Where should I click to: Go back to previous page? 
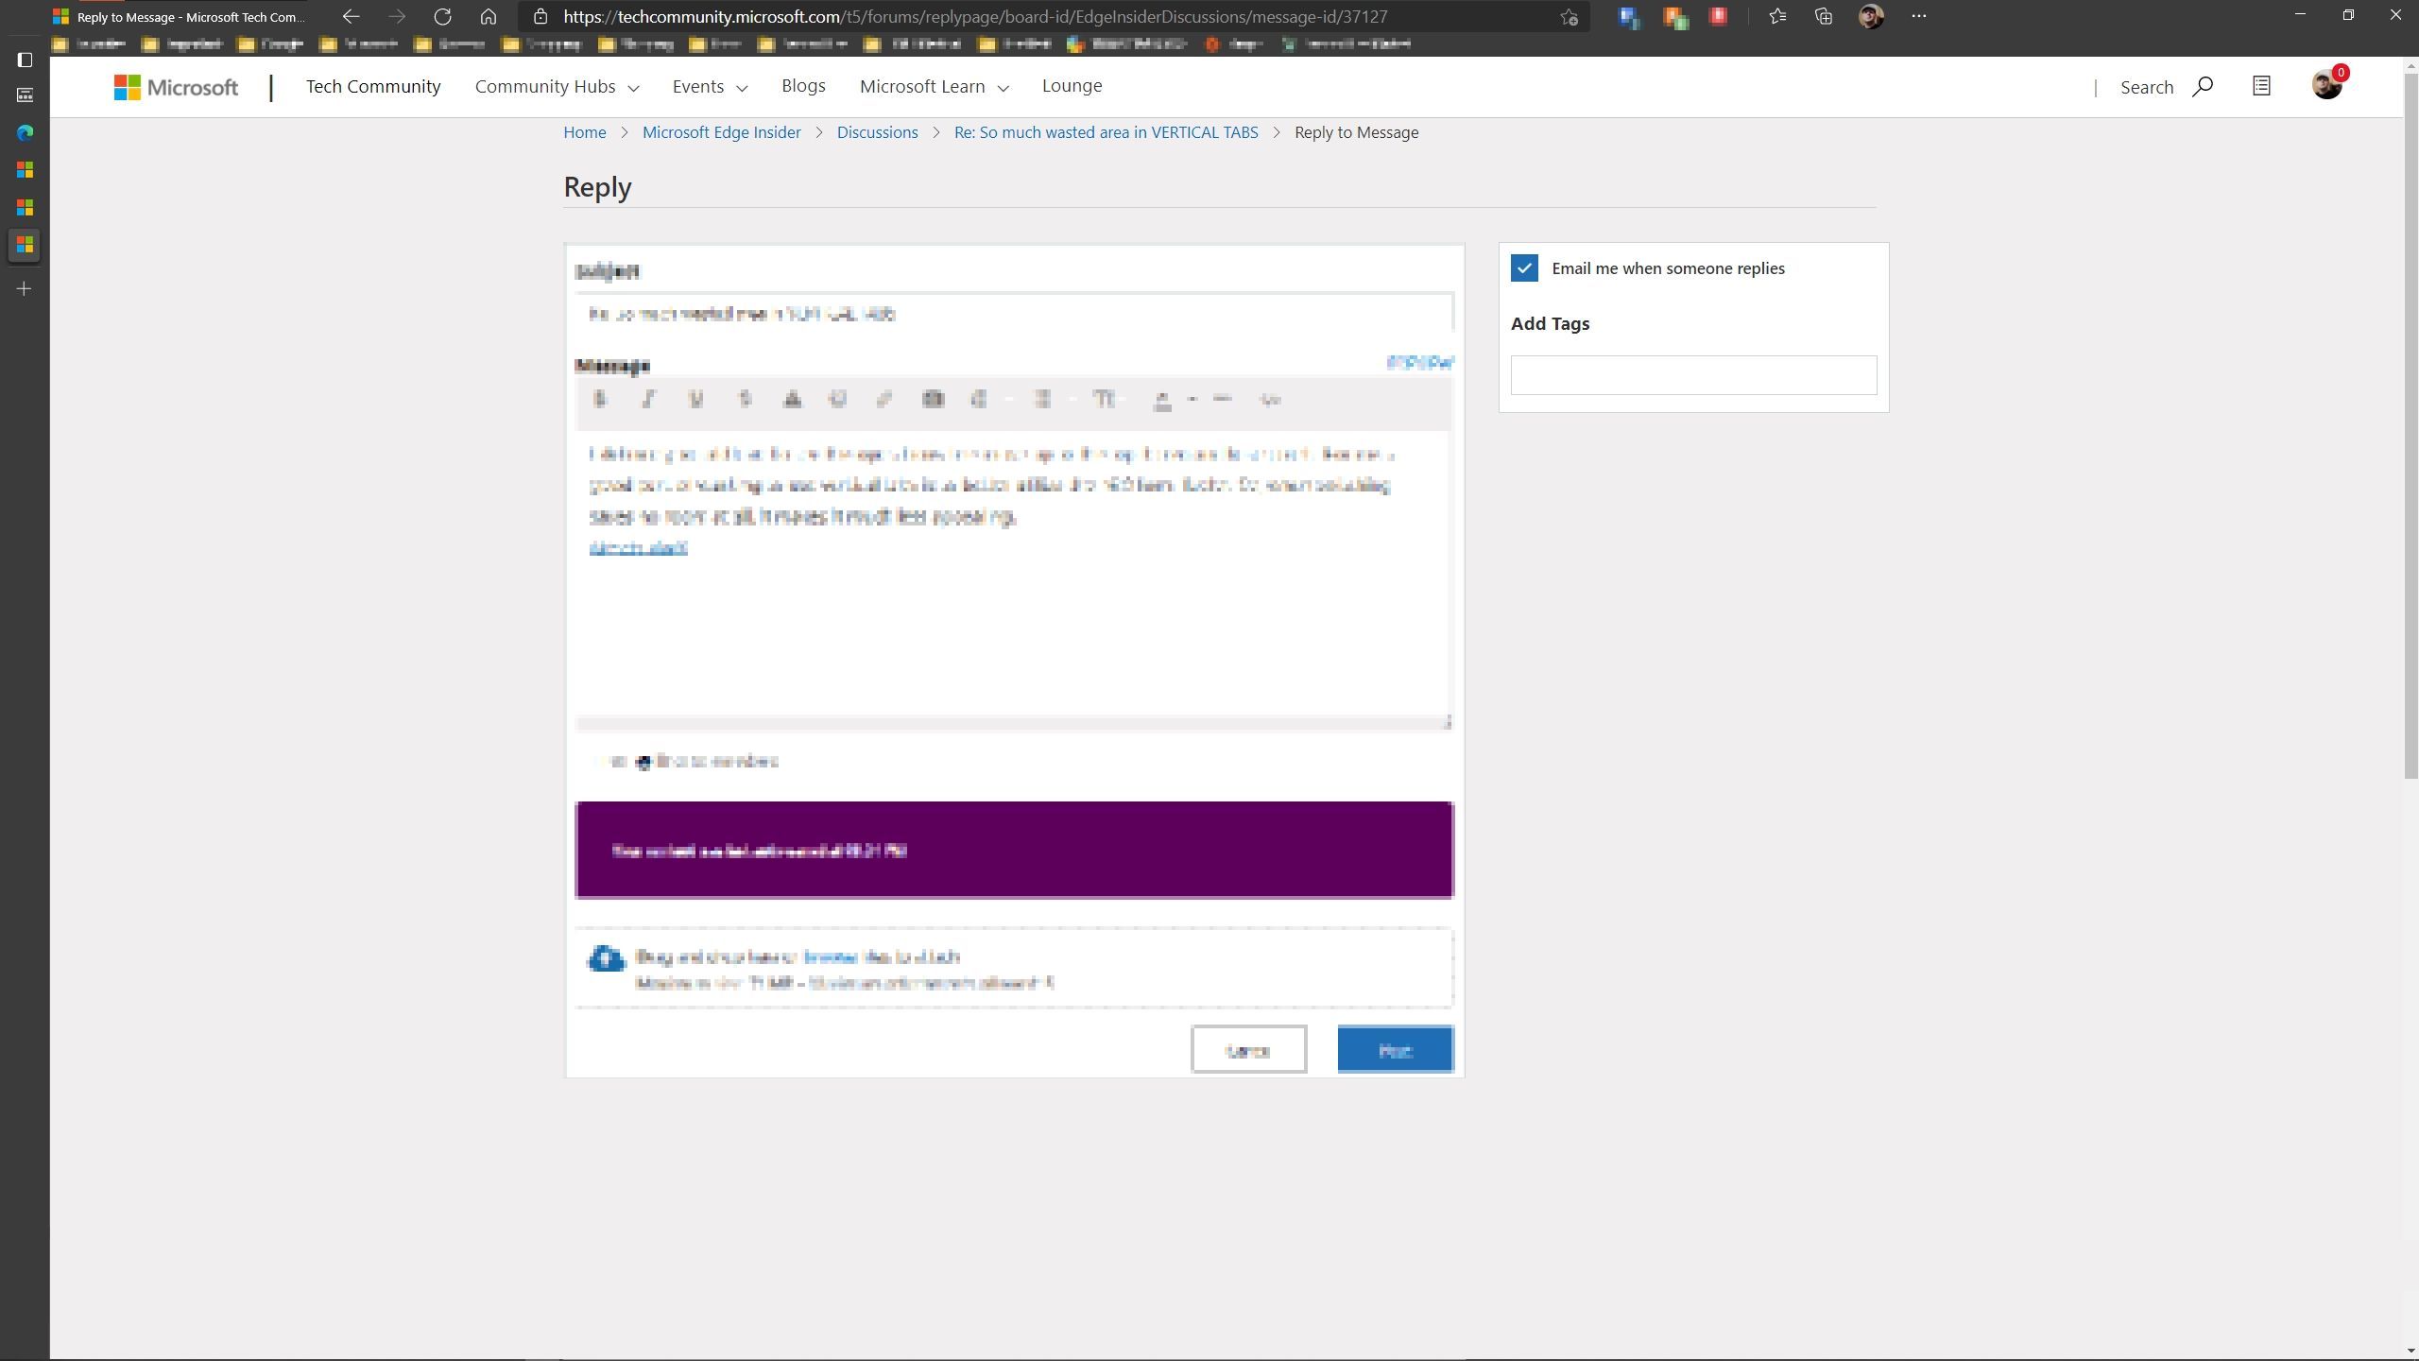[x=351, y=16]
